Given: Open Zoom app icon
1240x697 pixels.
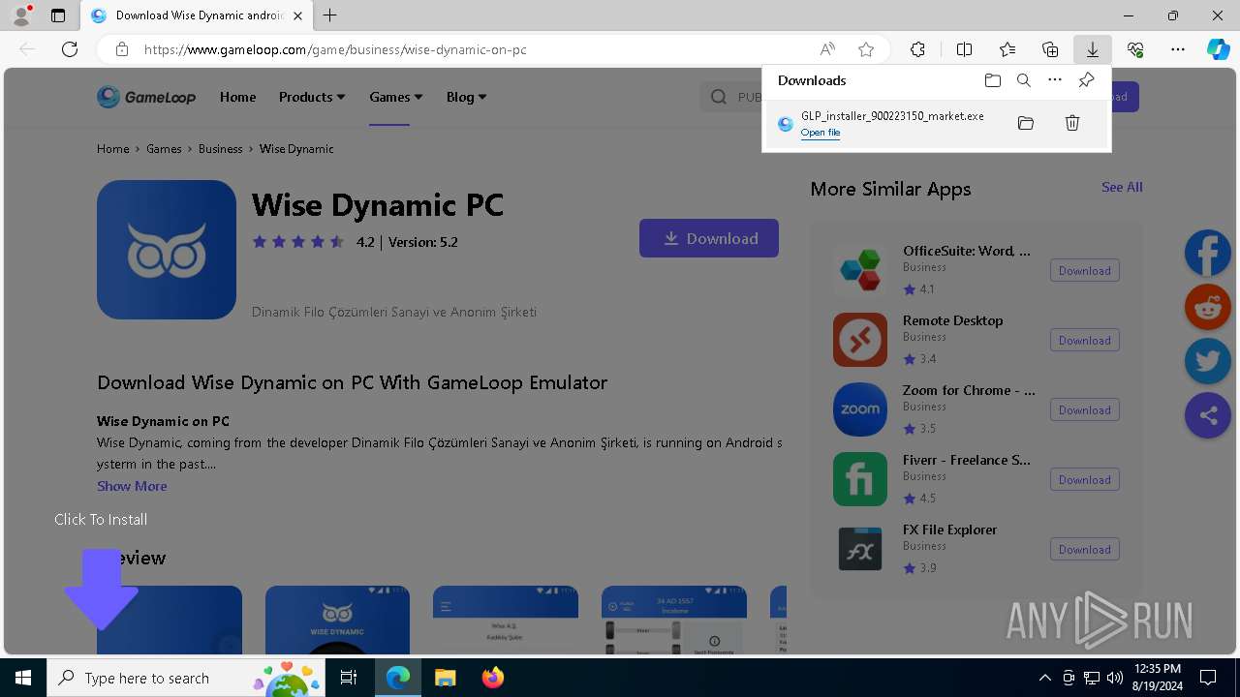Looking at the screenshot, I should coord(860,409).
